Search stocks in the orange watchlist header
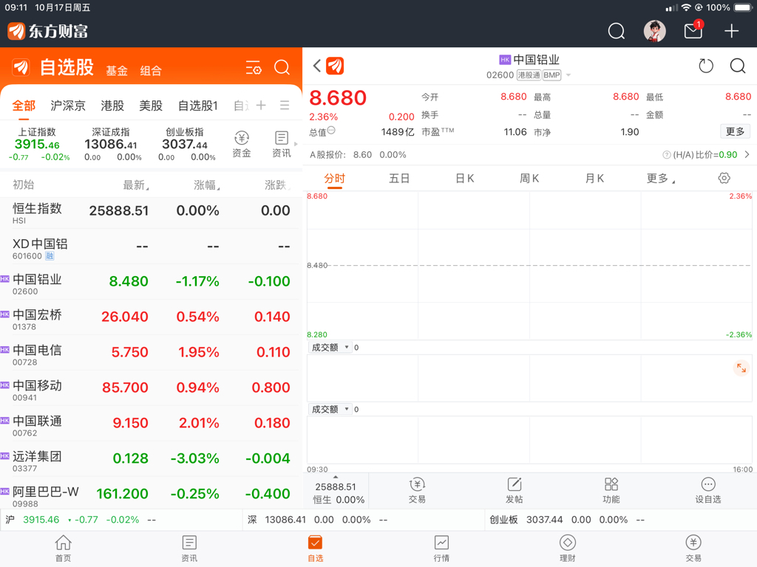 coord(282,67)
